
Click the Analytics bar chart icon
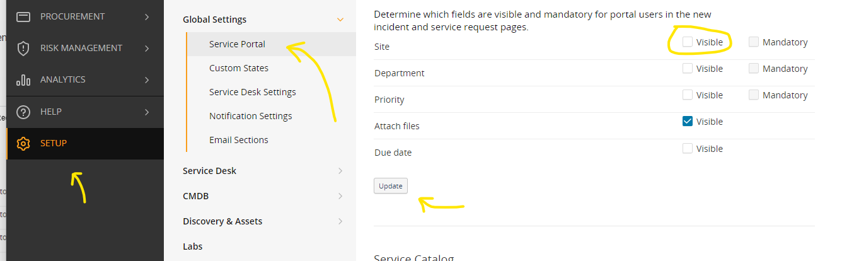pos(23,79)
